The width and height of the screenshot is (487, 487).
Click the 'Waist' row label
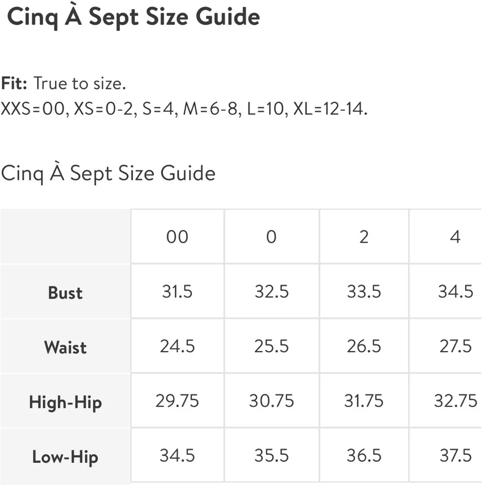pos(65,347)
